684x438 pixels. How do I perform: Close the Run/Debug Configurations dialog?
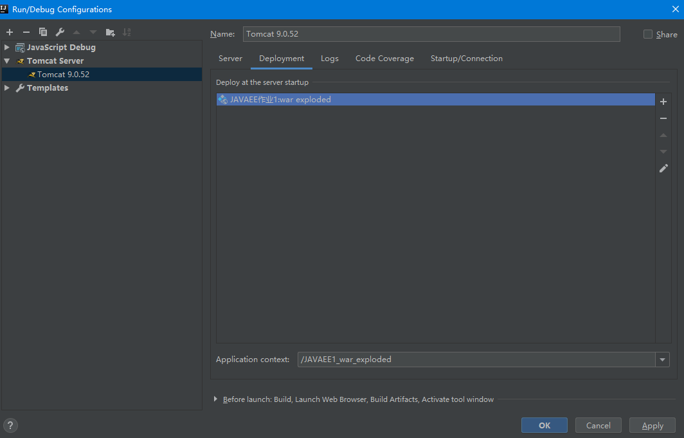coord(675,9)
